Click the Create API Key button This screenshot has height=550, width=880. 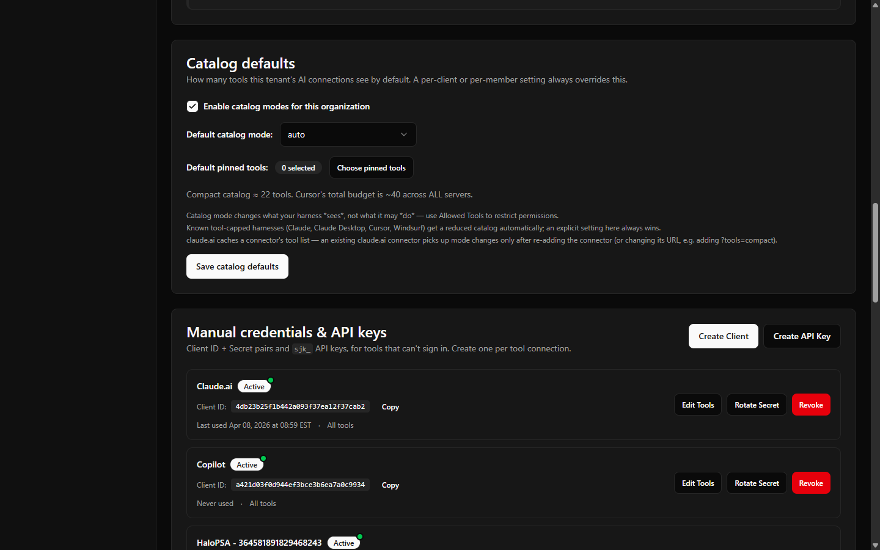[x=802, y=336]
